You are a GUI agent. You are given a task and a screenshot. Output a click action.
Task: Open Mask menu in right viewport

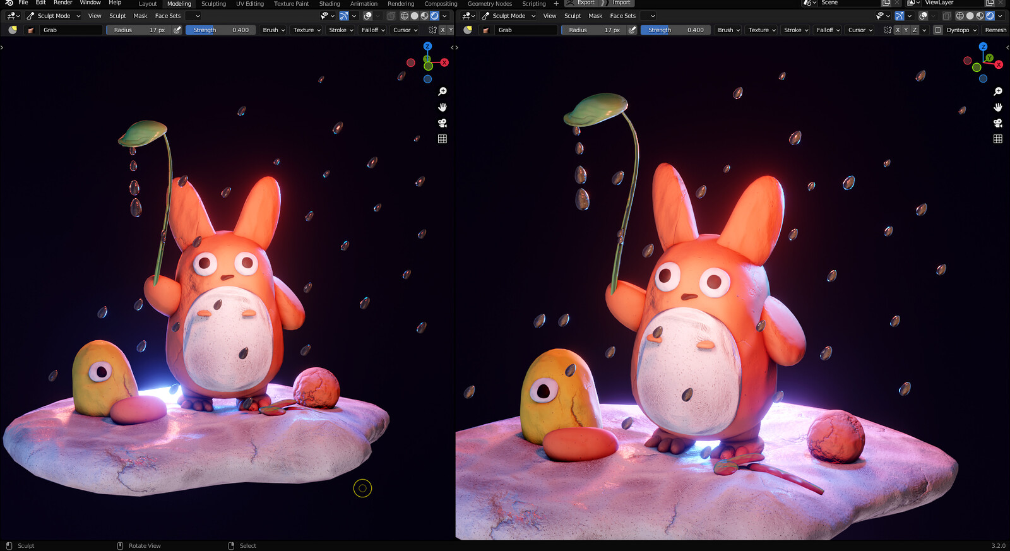click(595, 16)
